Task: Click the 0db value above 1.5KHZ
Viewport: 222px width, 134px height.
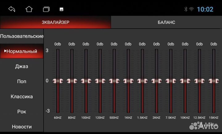Action: click(142, 44)
